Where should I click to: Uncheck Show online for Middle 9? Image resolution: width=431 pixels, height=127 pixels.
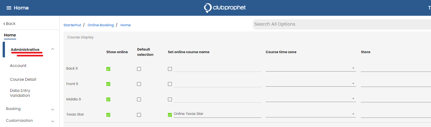(x=108, y=99)
